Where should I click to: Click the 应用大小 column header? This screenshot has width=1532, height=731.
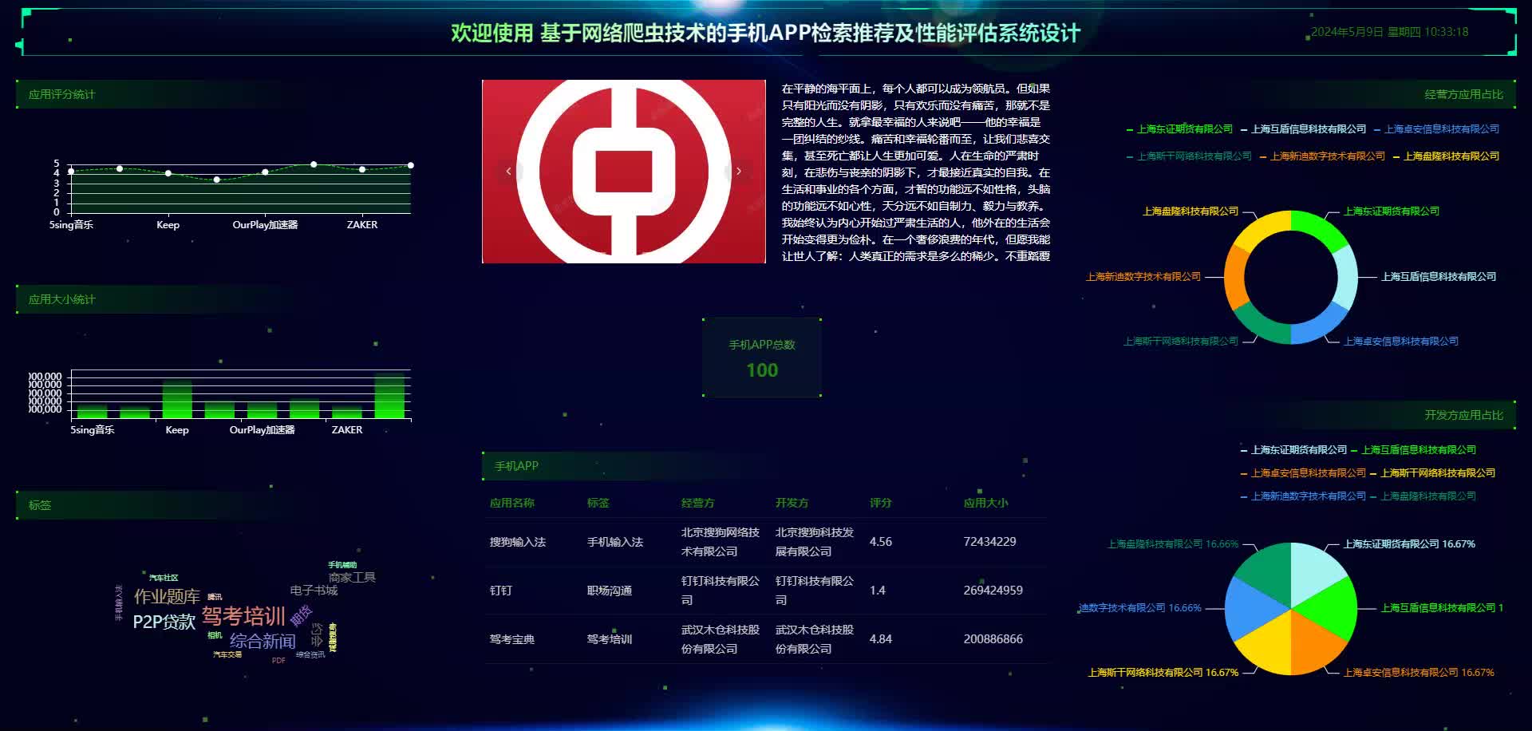point(986,503)
